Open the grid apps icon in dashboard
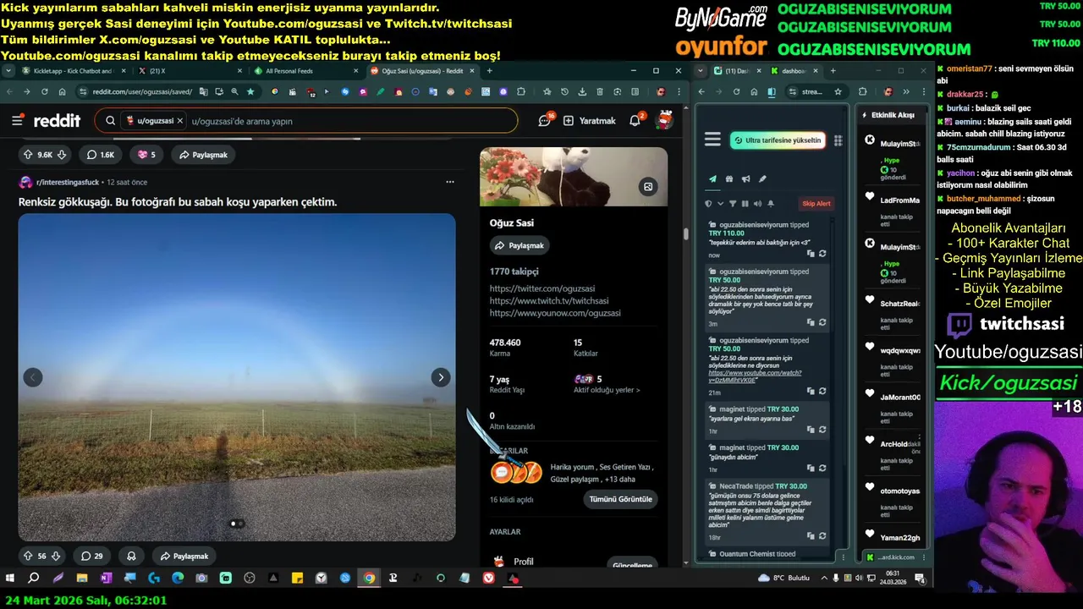This screenshot has height=609, width=1083. coord(838,140)
